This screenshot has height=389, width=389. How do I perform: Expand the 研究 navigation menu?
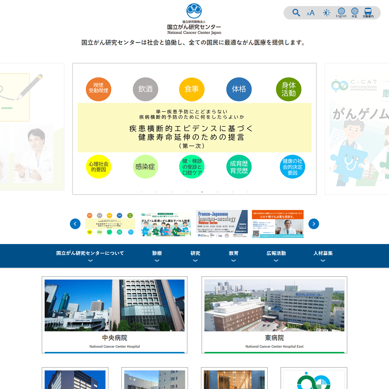(195, 256)
